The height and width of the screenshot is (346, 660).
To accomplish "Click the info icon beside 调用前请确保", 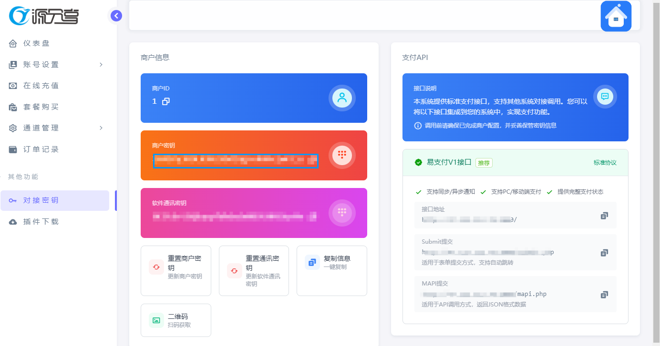I will pyautogui.click(x=418, y=126).
